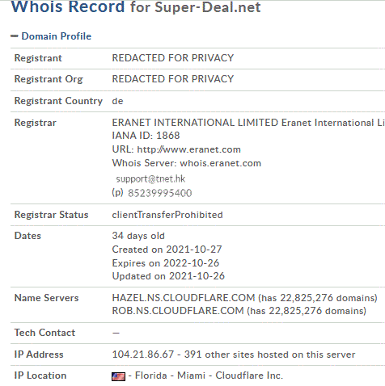Screen dimensions: 385x386
Task: Click the Domain Profile heading
Action: point(57,36)
